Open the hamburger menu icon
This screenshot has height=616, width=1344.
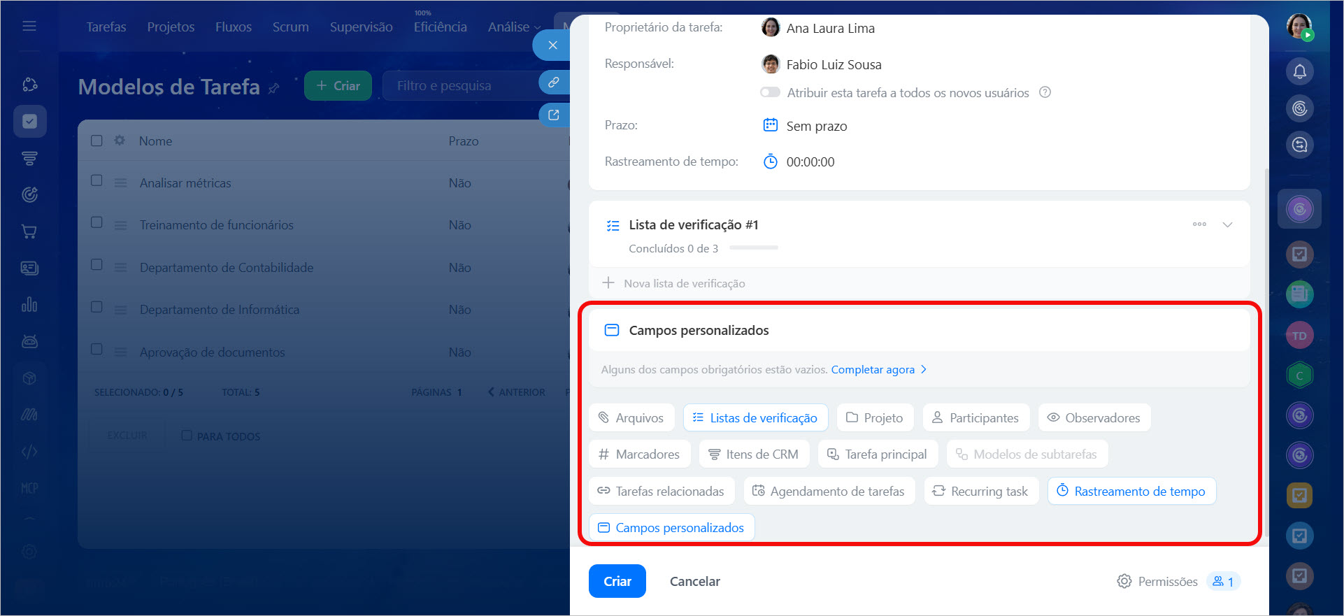point(29,27)
